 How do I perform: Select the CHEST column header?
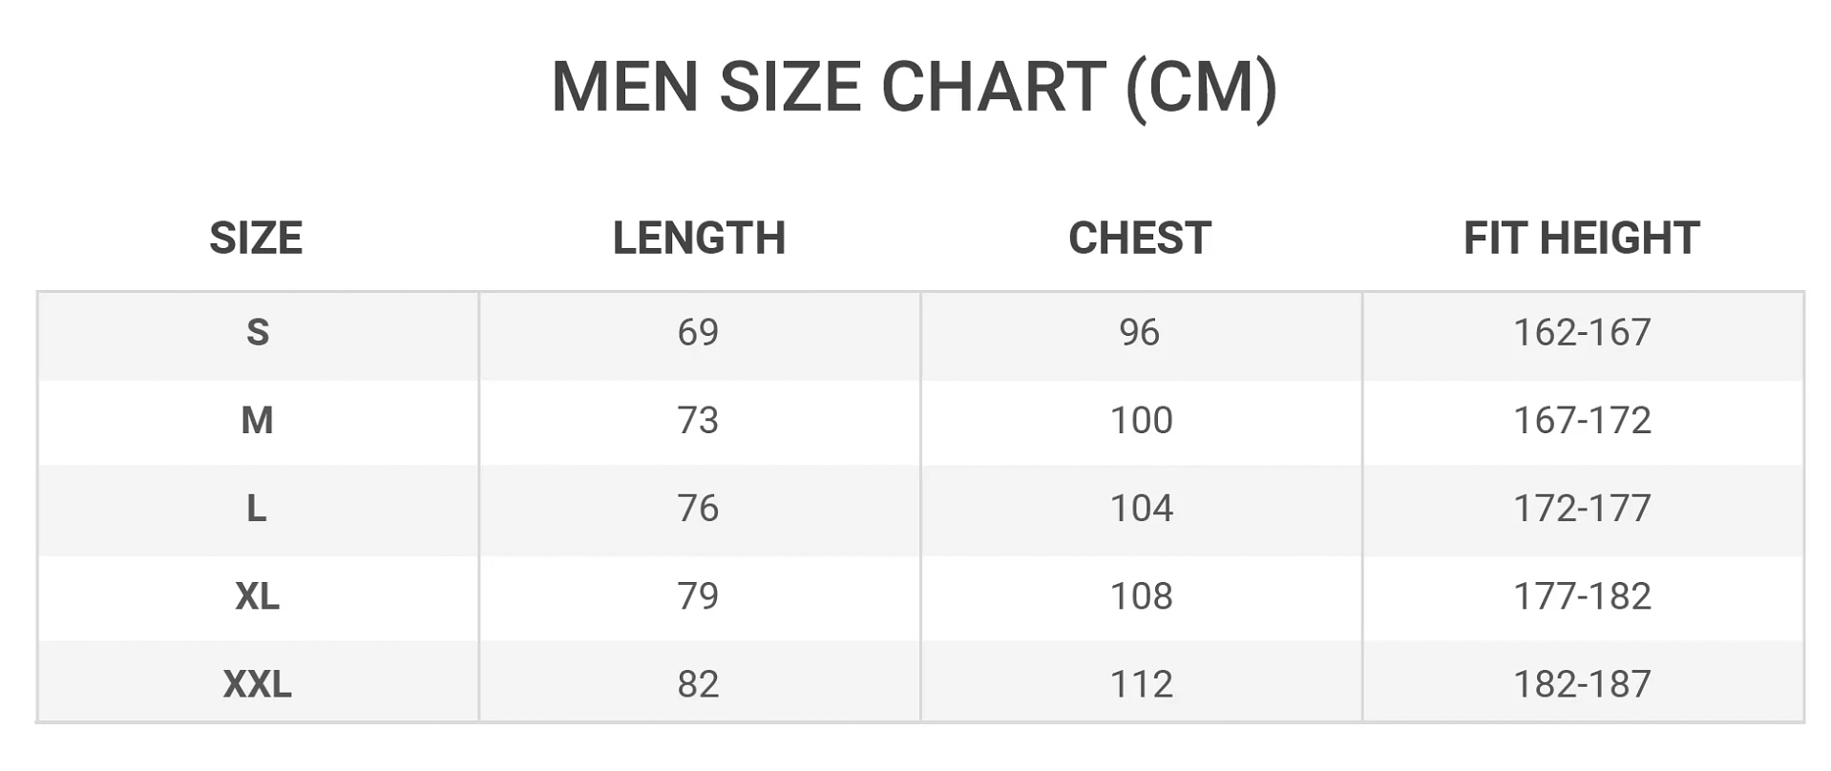tap(1140, 238)
